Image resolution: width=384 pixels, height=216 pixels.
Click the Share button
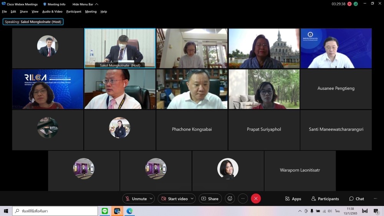pyautogui.click(x=210, y=199)
